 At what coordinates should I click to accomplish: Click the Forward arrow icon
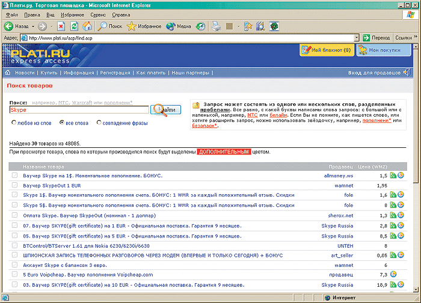click(x=43, y=26)
